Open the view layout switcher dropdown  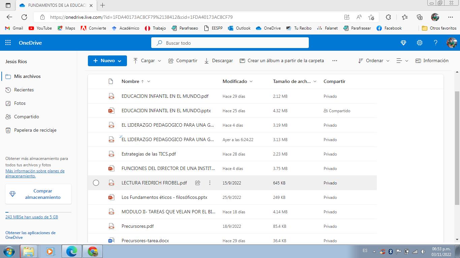(x=402, y=61)
